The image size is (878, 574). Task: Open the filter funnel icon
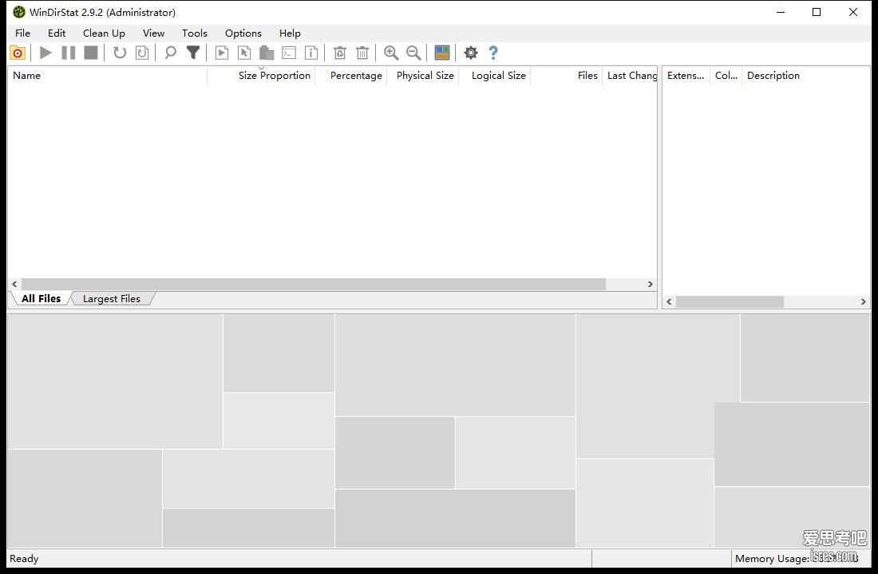point(193,53)
